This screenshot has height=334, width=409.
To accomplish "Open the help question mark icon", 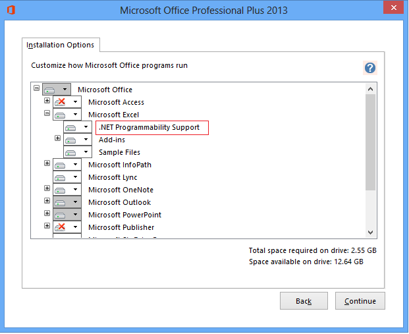I will pos(370,68).
